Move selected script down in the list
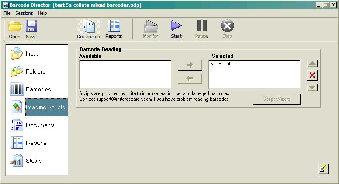Viewport: 339px width, 184px height. pyautogui.click(x=312, y=87)
